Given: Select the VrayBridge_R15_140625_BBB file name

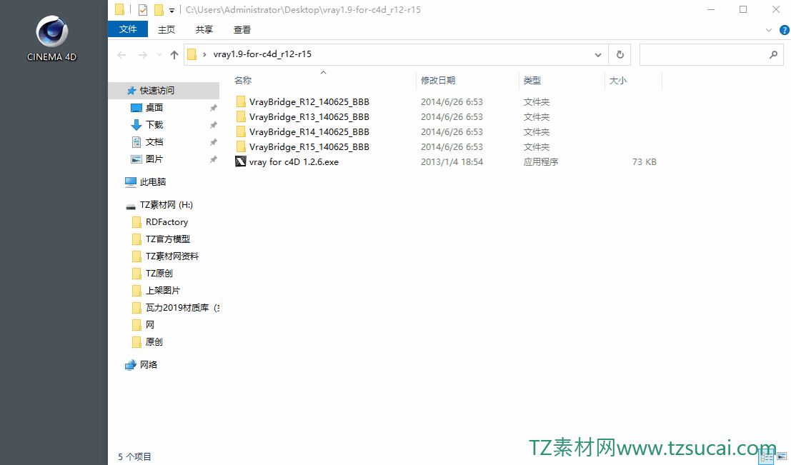Looking at the screenshot, I should 309,147.
